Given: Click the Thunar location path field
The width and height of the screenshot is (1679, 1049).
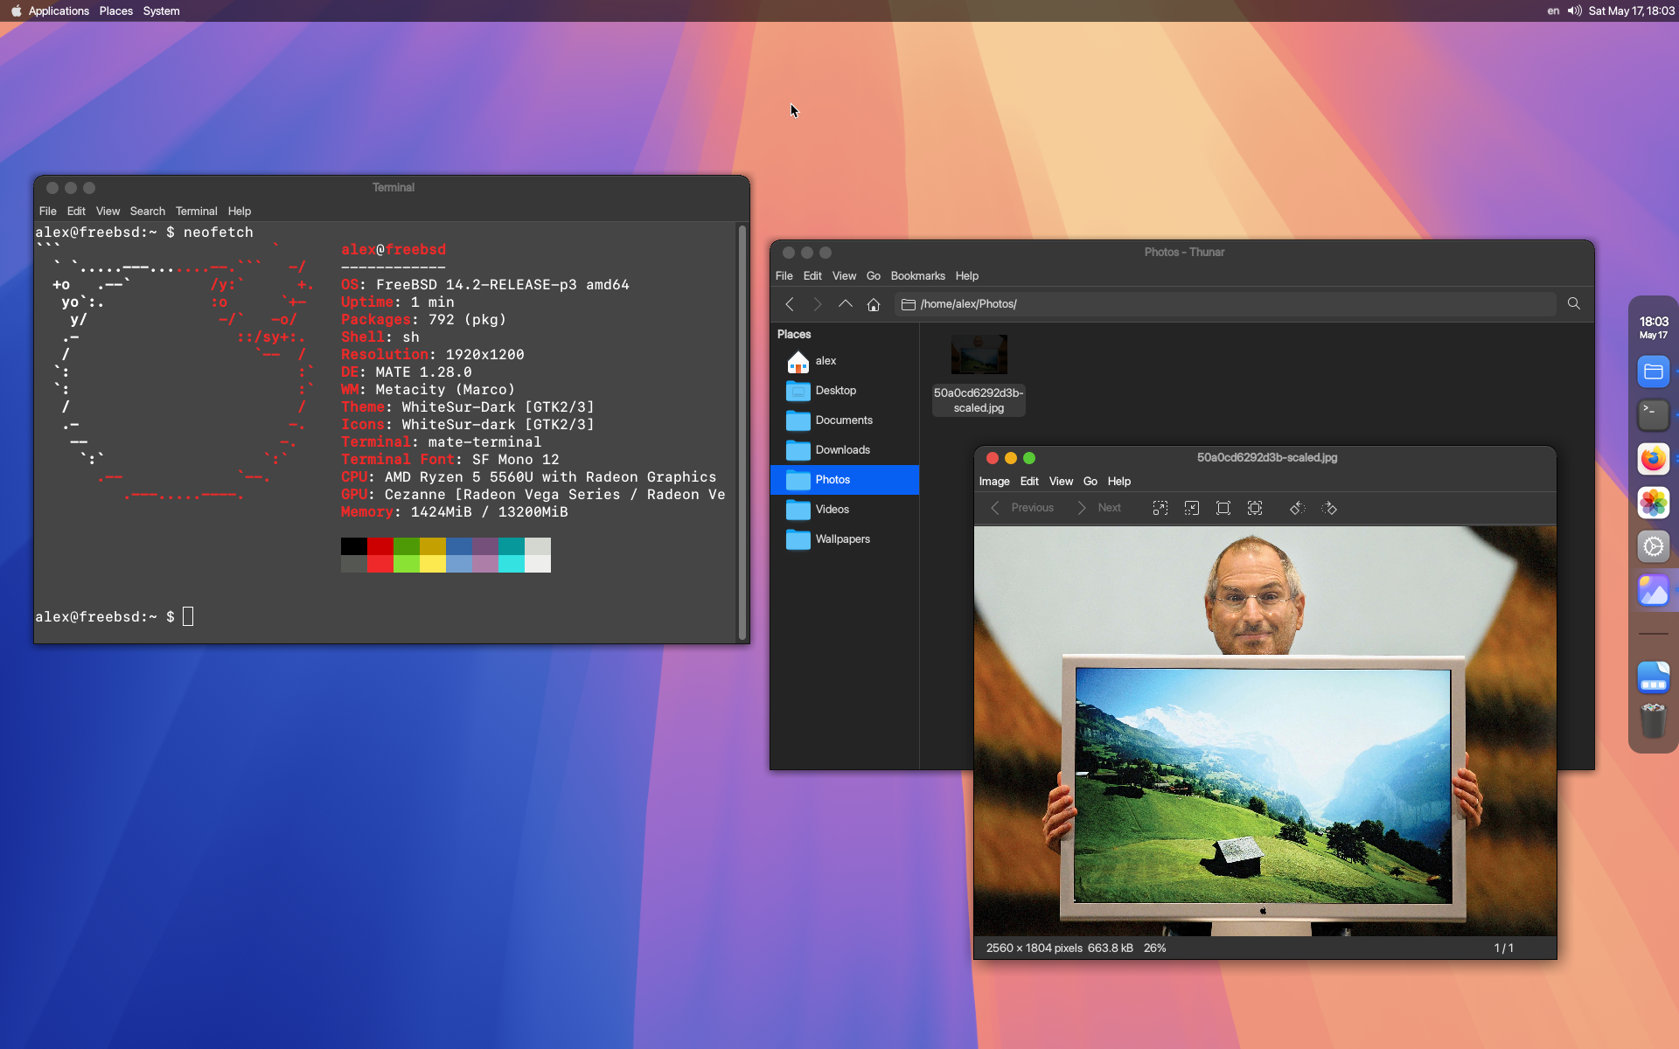Looking at the screenshot, I should click(x=1225, y=304).
